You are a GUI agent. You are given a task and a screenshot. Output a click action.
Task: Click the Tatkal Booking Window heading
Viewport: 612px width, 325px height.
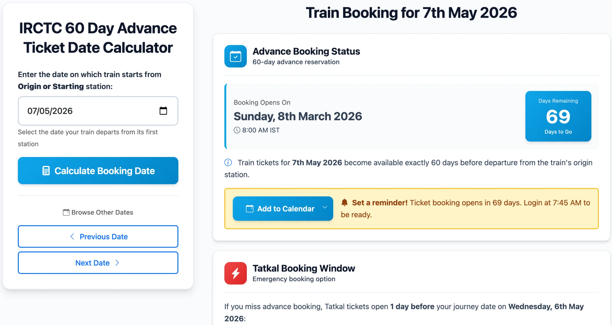pos(304,268)
